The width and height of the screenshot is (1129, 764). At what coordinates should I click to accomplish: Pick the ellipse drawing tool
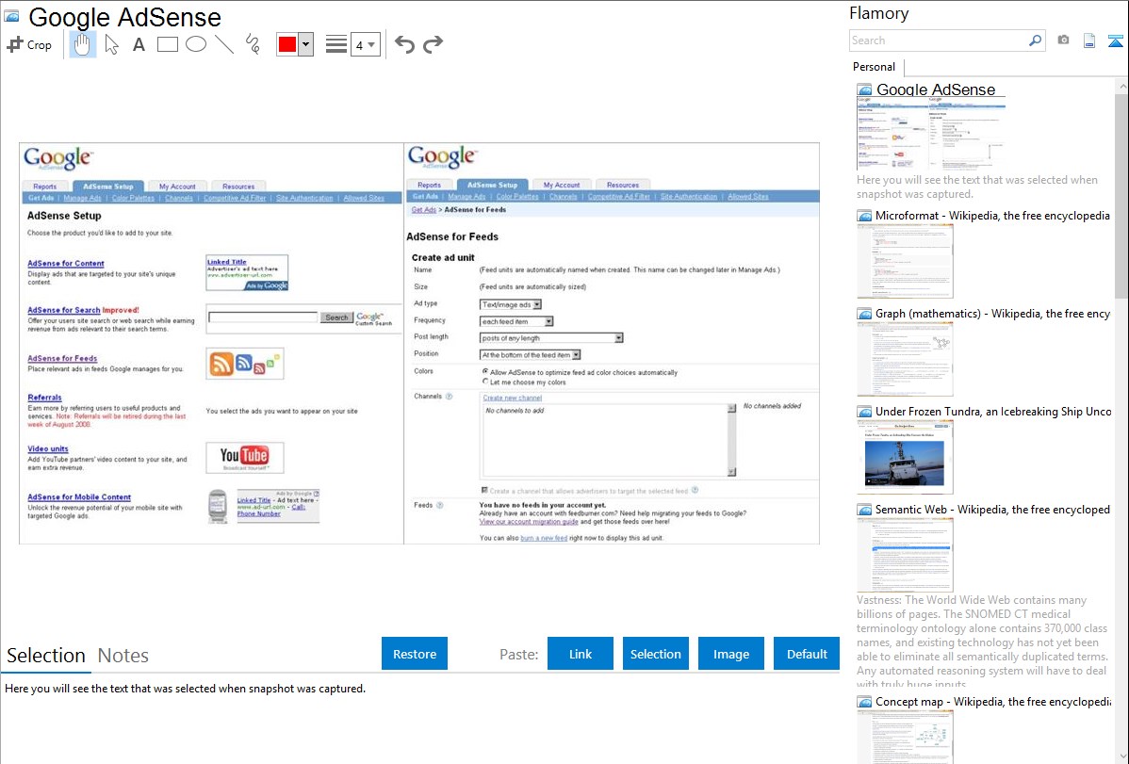tap(196, 44)
